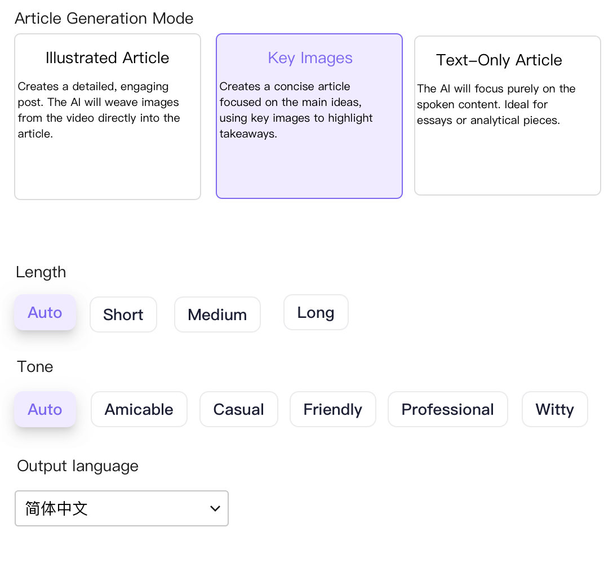This screenshot has height=576, width=613.
Task: Click the Tone section label
Action: pyautogui.click(x=35, y=367)
